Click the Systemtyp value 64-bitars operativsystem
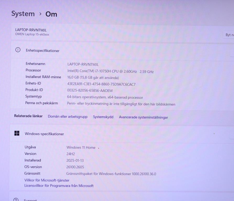The width and height of the screenshot is (234, 201). click(86, 97)
